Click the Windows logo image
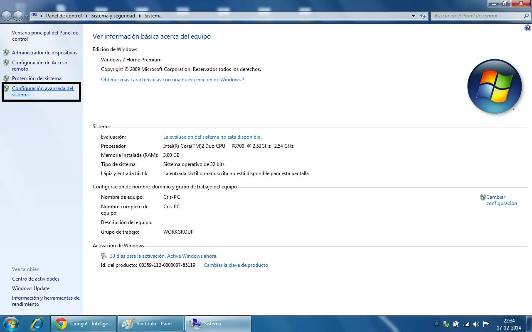This screenshot has width=532, height=332. [494, 87]
